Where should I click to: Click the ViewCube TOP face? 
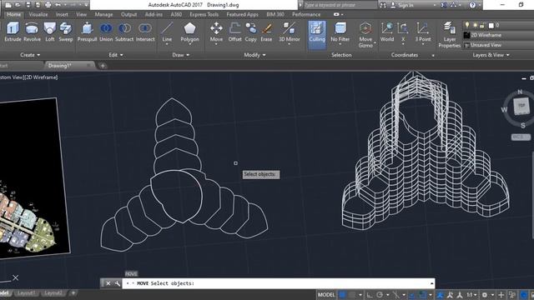[521, 106]
